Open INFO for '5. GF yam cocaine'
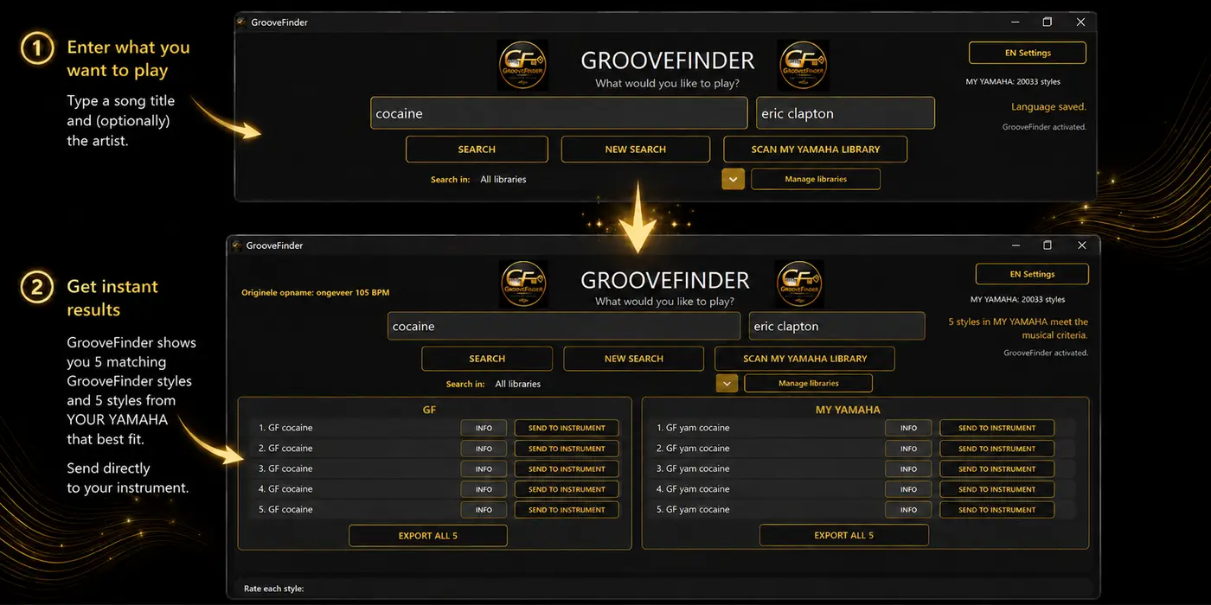 [x=908, y=510]
